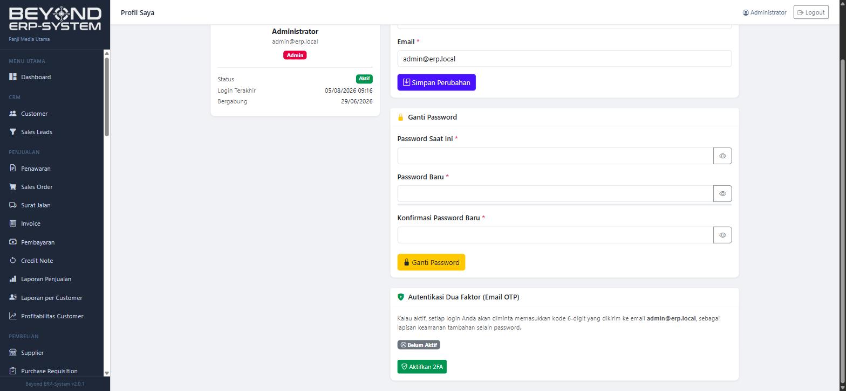Click the Aktifkan 2FA button
This screenshot has height=391, width=846.
coord(422,367)
